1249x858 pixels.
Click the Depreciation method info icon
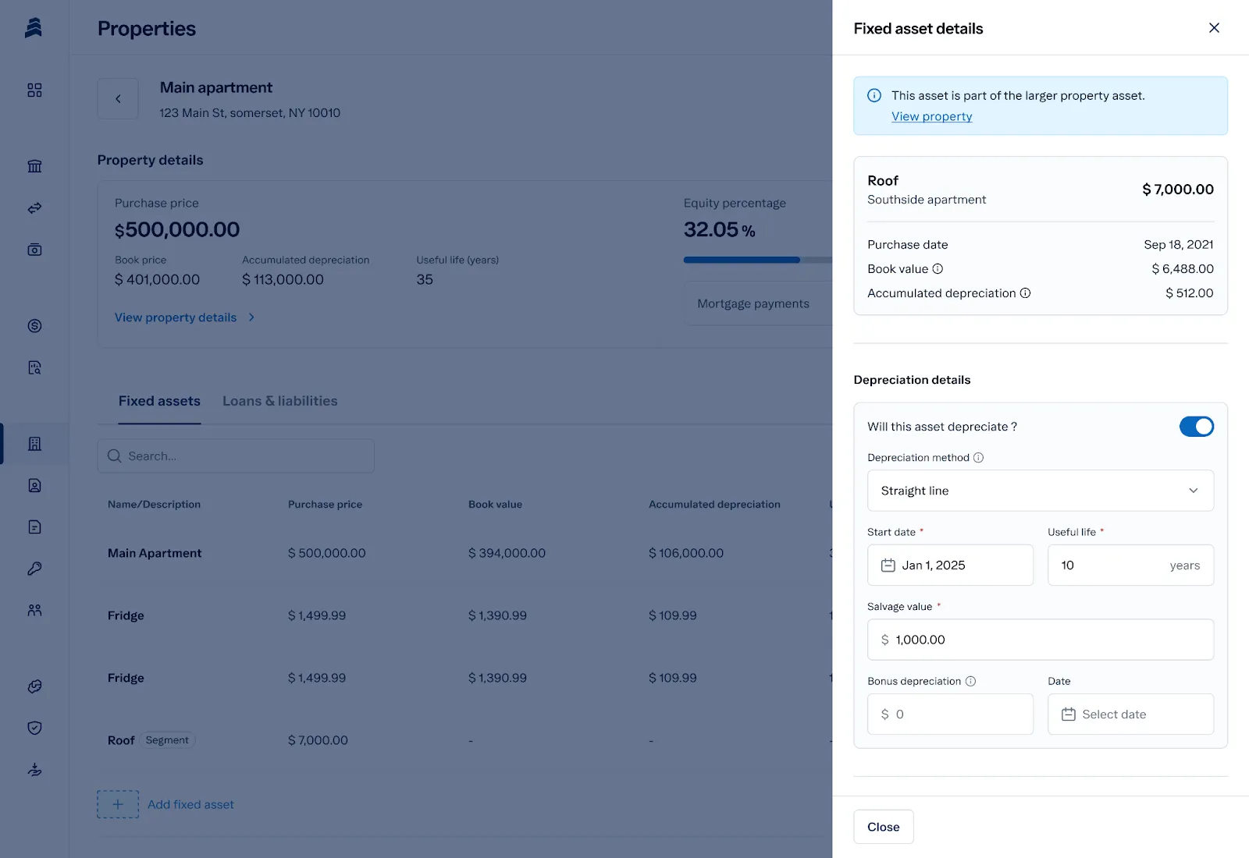(978, 458)
